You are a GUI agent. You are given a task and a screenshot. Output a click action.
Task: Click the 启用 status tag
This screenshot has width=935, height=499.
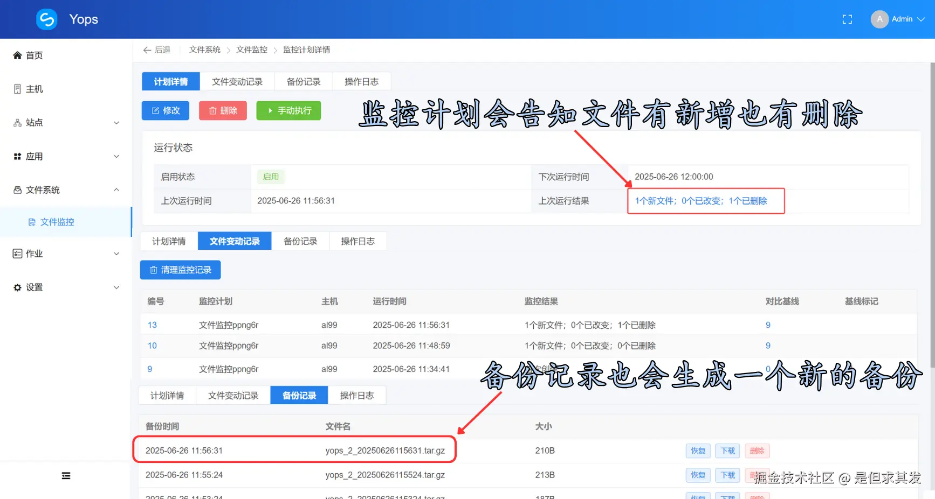(x=271, y=177)
